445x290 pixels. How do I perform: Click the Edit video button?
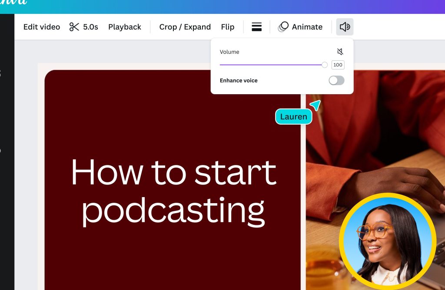click(42, 27)
